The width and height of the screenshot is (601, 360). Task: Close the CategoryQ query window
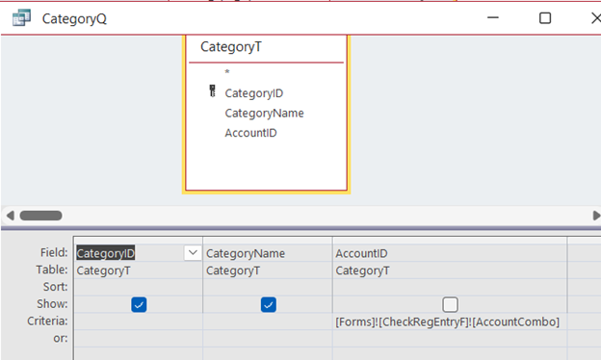pyautogui.click(x=596, y=18)
